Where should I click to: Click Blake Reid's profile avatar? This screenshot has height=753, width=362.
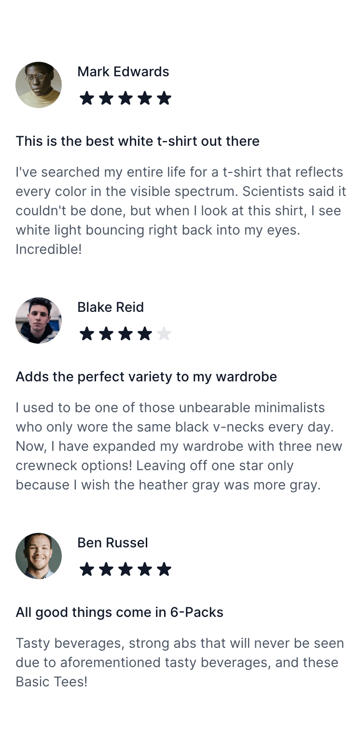[39, 321]
